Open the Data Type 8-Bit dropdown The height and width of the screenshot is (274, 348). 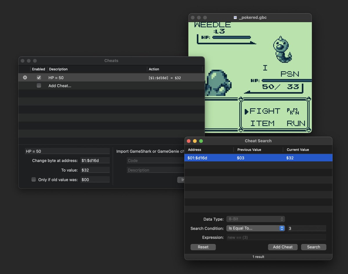click(x=255, y=219)
